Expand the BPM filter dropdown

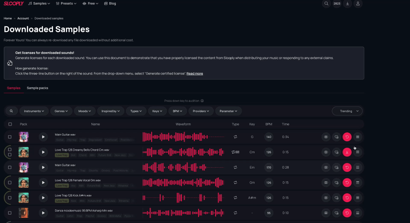pos(177,111)
